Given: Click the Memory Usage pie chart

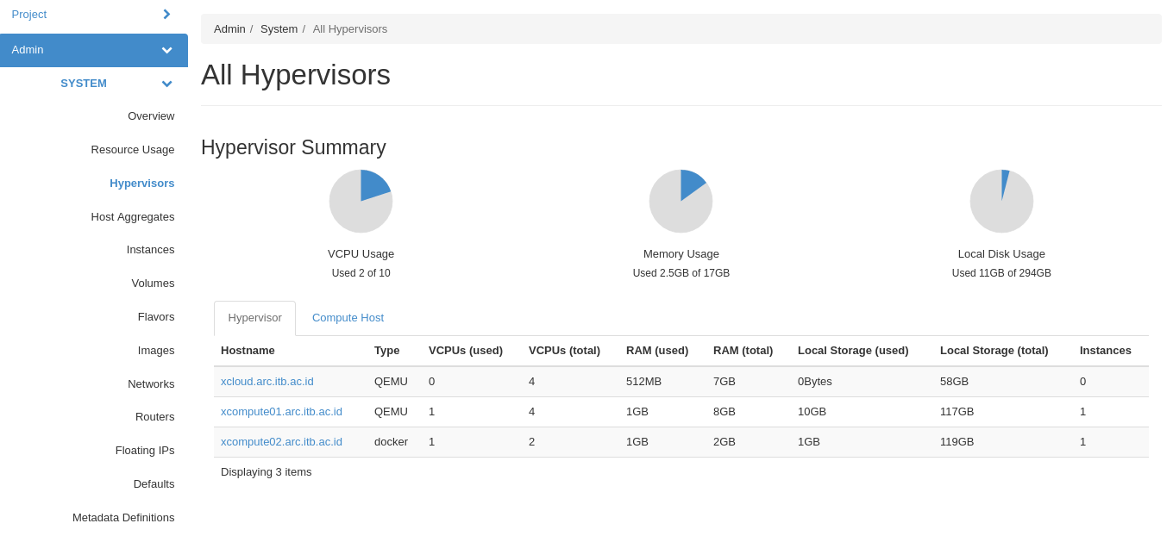Looking at the screenshot, I should point(681,200).
